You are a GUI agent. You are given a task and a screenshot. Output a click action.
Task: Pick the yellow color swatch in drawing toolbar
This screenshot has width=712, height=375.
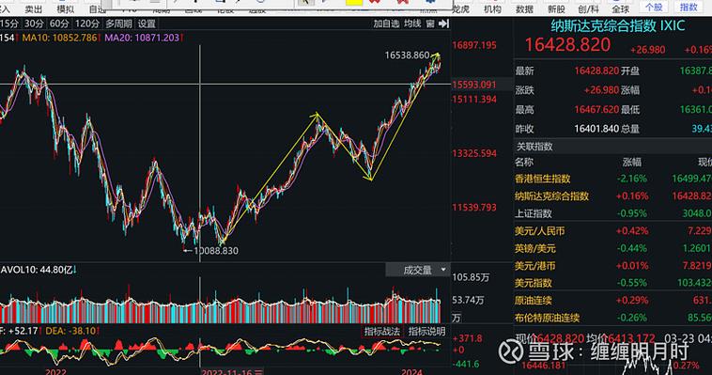pos(354,2)
